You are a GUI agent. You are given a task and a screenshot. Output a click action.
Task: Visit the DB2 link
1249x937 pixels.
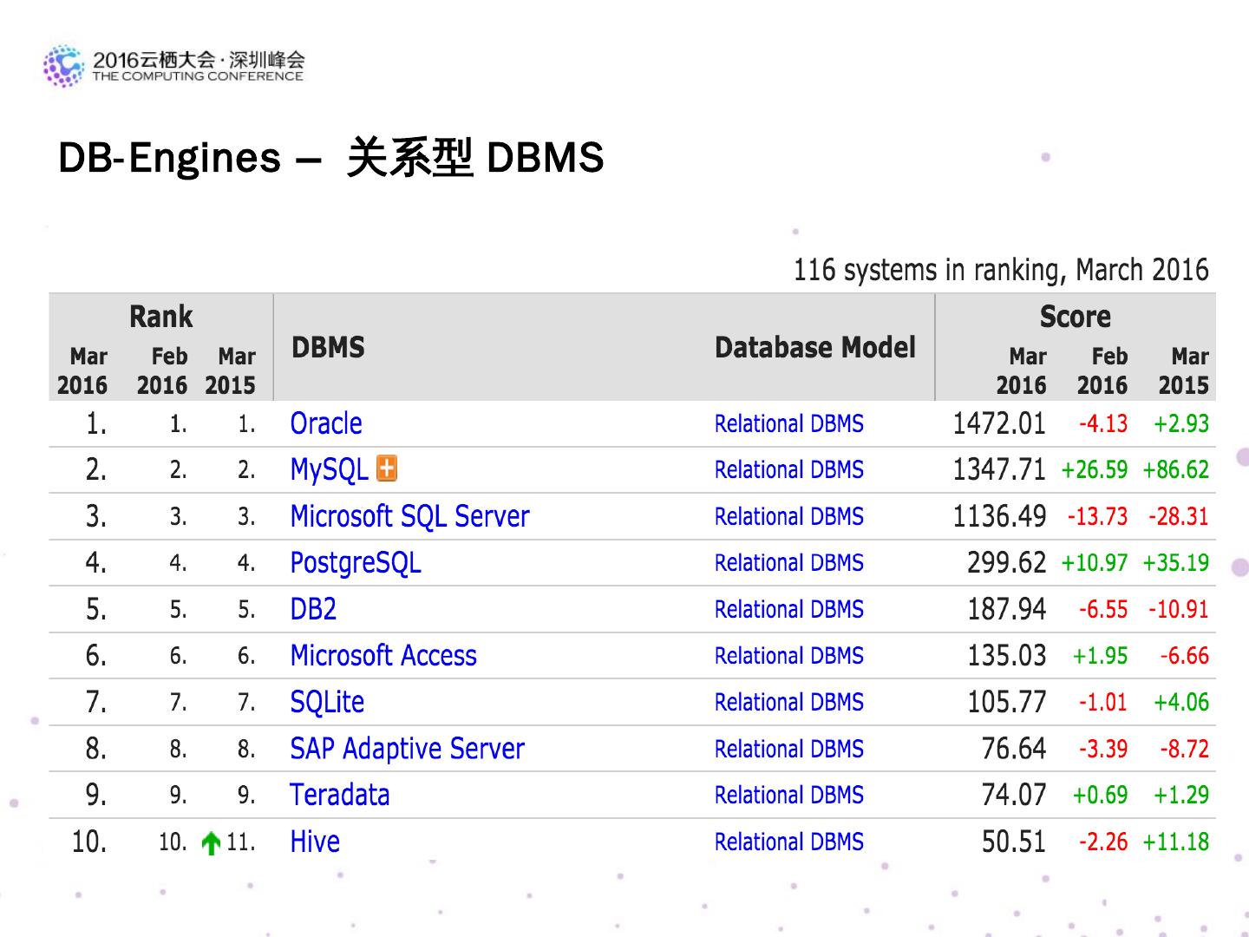click(x=313, y=609)
